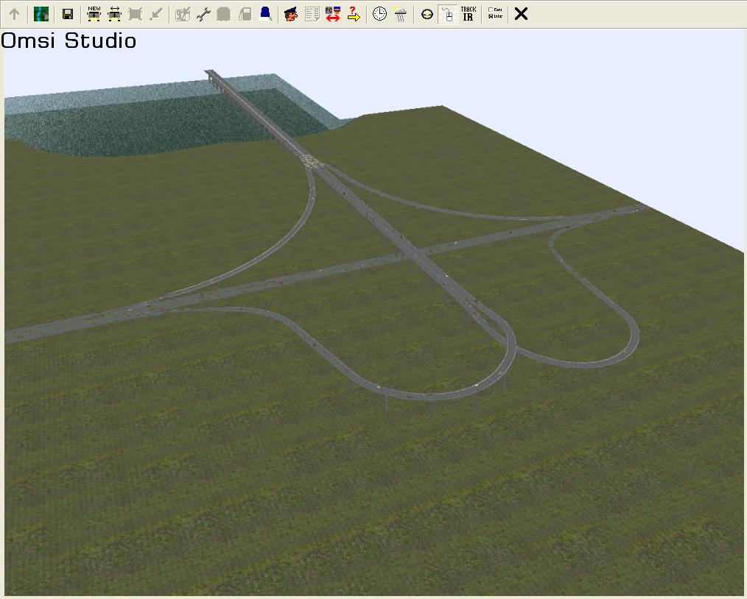The image size is (747, 599).
Task: Click the grey up arrow toolbar icon
Action: pos(14,14)
